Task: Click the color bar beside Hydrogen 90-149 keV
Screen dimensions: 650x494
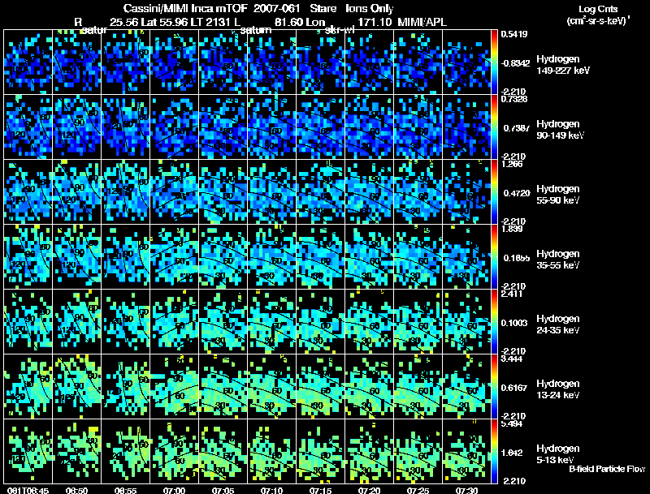Action: 494,127
